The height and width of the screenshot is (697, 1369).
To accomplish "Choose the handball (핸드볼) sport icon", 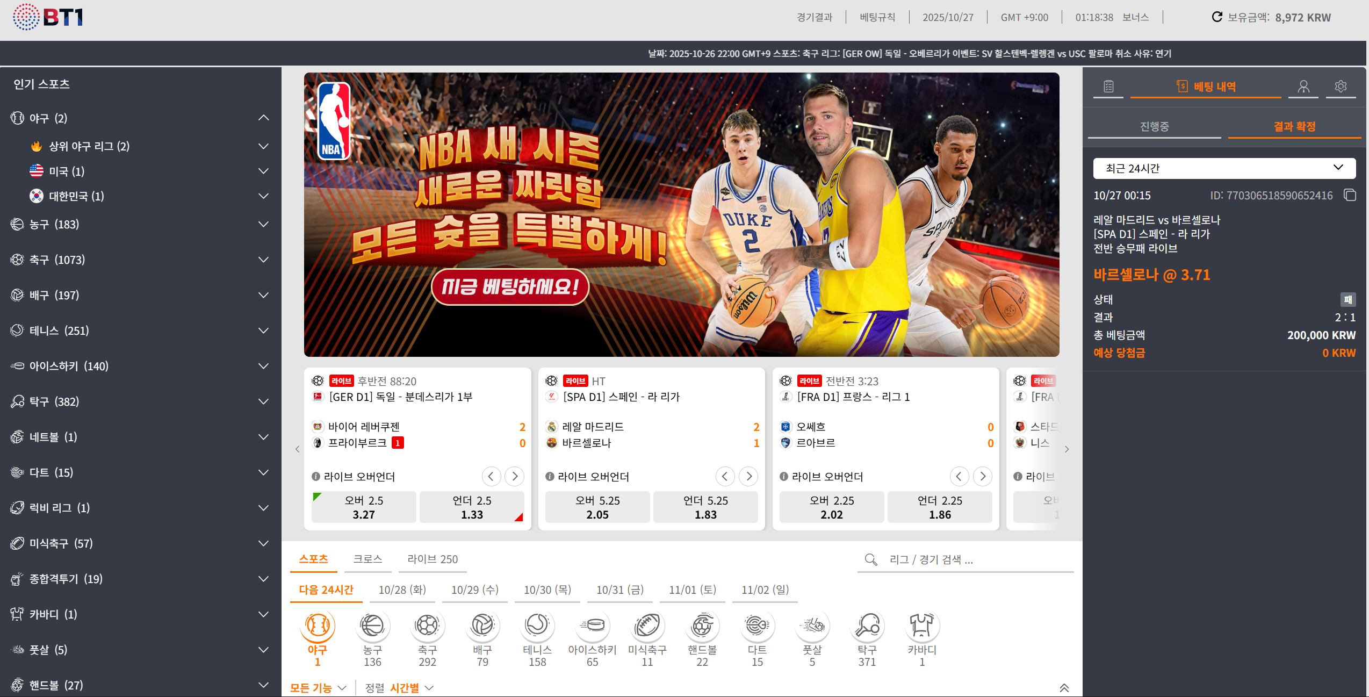I will pyautogui.click(x=702, y=626).
